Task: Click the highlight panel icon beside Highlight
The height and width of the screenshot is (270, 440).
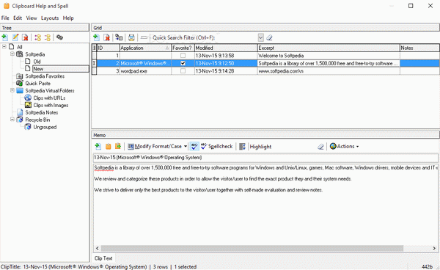Action: [243, 146]
